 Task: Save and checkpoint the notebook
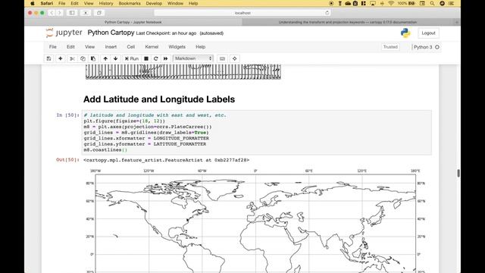click(48, 58)
